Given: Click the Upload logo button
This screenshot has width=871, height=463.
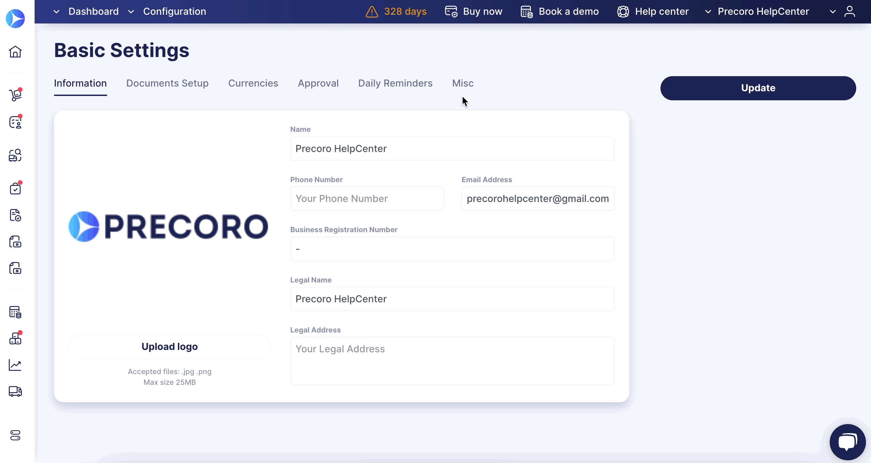Looking at the screenshot, I should pos(170,347).
